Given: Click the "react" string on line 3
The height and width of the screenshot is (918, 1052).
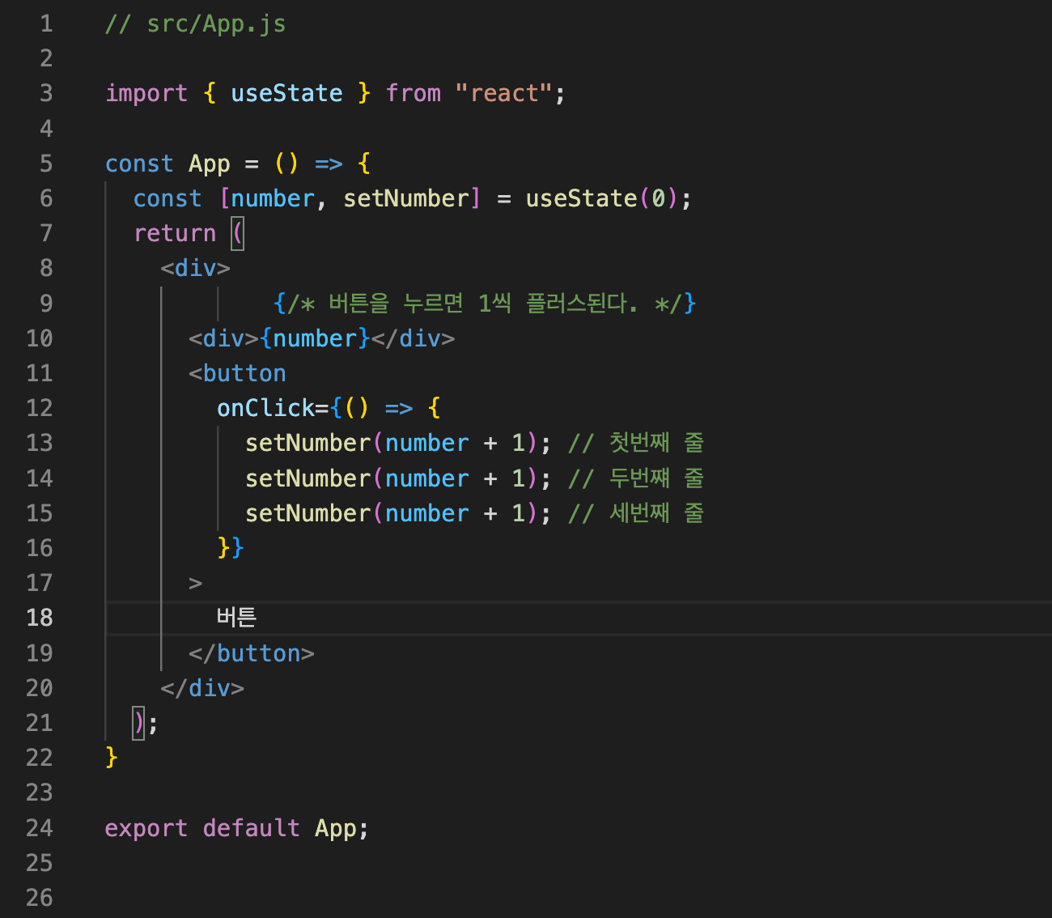Looking at the screenshot, I should pyautogui.click(x=503, y=94).
